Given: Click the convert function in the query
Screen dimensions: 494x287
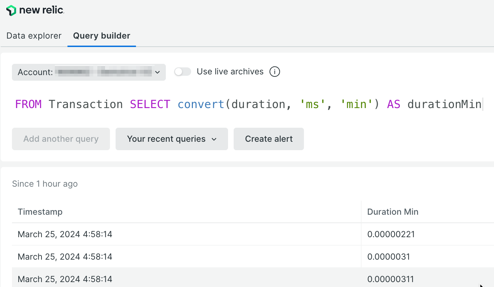Looking at the screenshot, I should (201, 104).
